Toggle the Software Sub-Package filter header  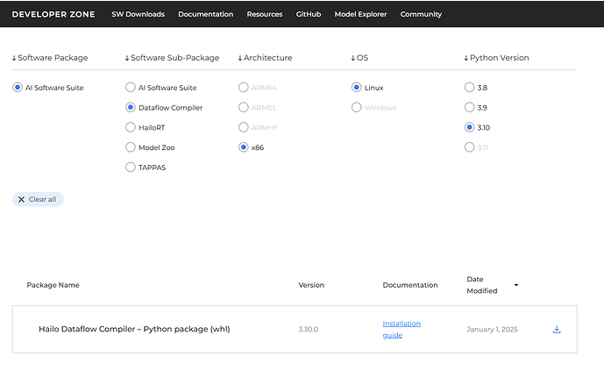(x=173, y=58)
